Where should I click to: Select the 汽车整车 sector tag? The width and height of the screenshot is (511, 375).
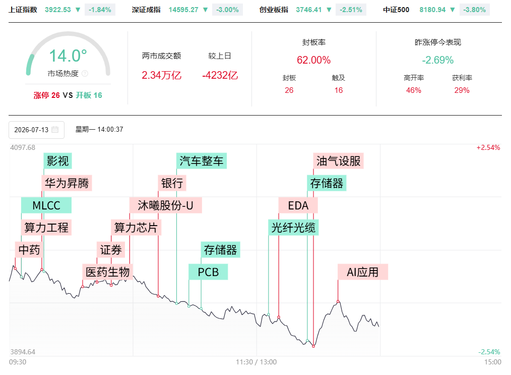[x=202, y=161]
